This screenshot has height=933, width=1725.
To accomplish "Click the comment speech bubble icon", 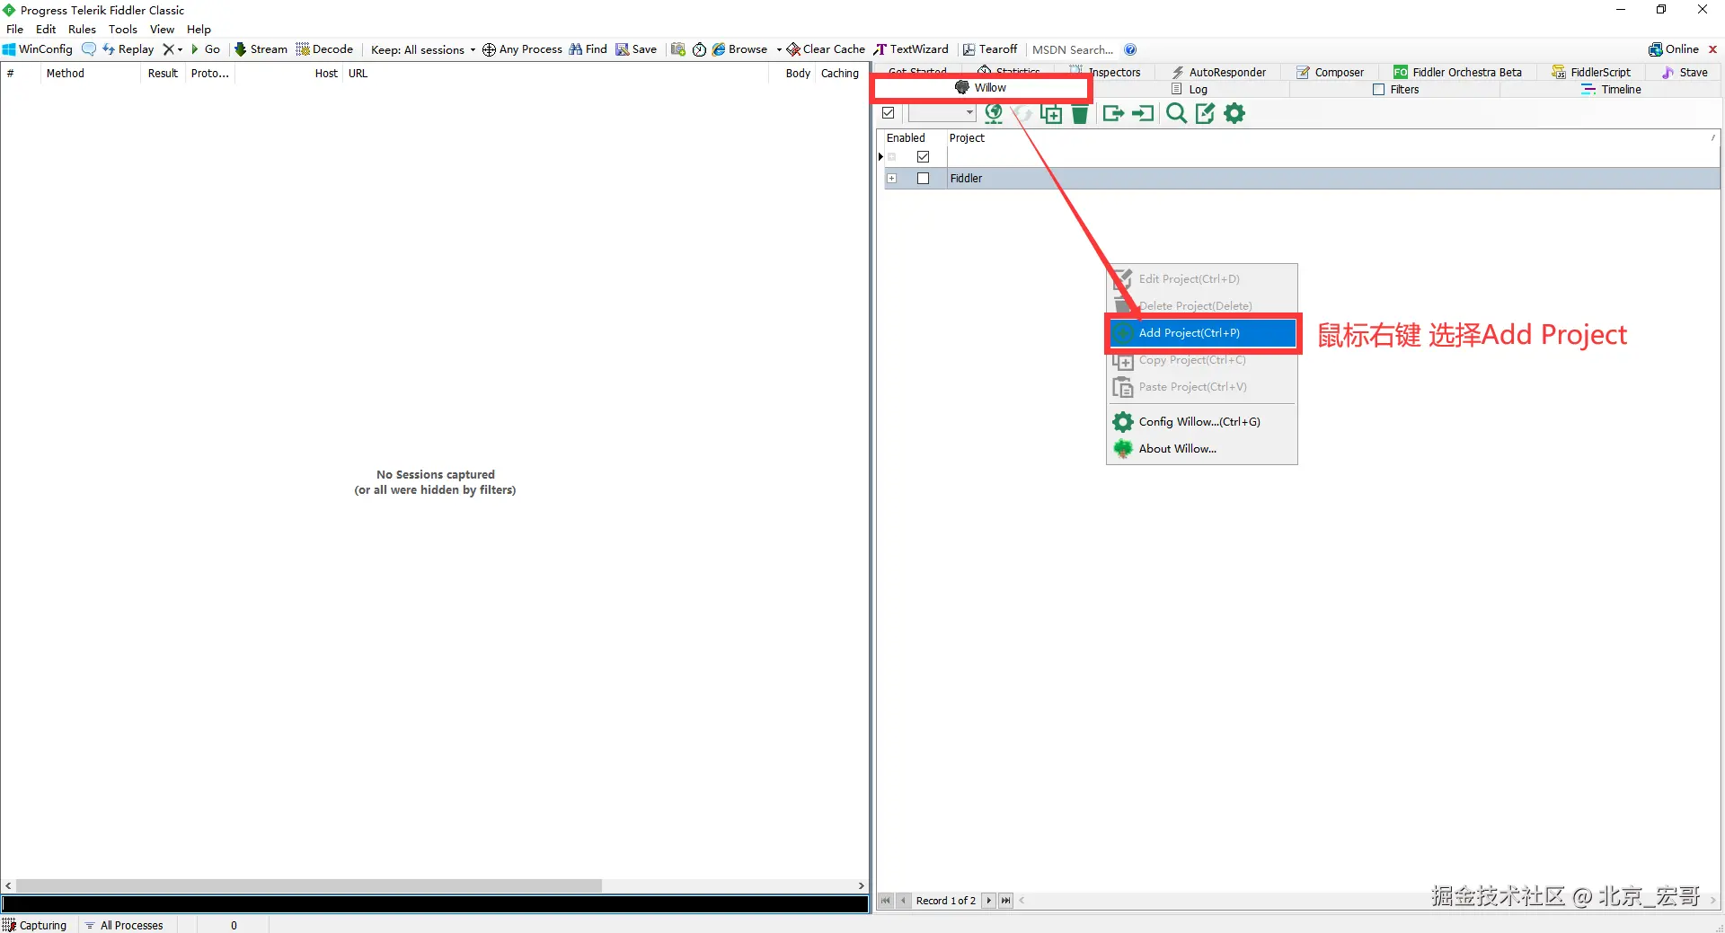I will pos(89,49).
